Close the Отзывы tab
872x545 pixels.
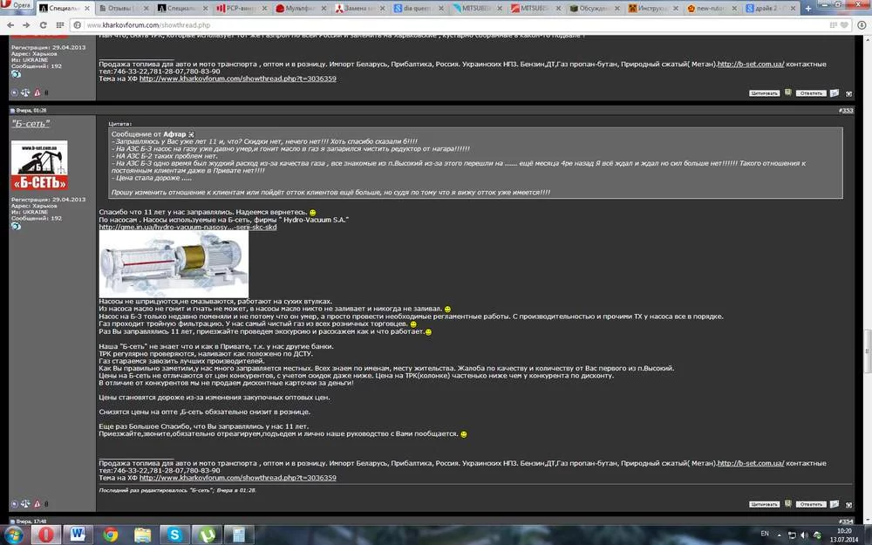pos(146,9)
